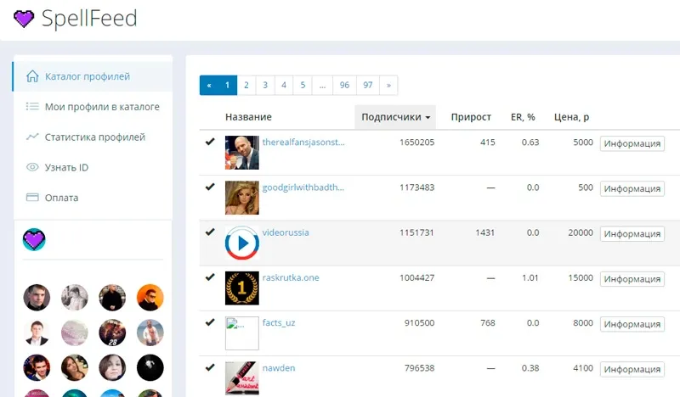Go back with the « pagination arrow

tap(209, 86)
